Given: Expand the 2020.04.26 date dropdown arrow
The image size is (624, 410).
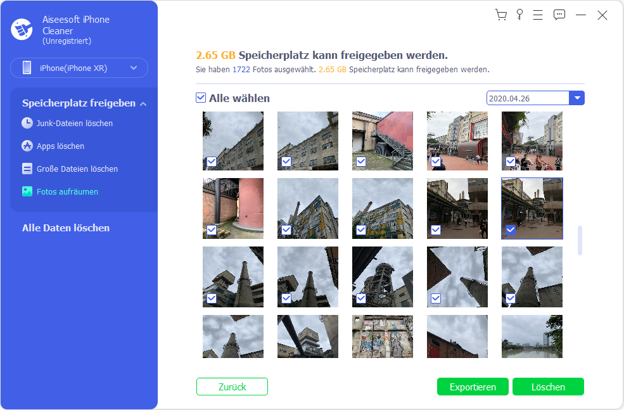Looking at the screenshot, I should pyautogui.click(x=577, y=98).
